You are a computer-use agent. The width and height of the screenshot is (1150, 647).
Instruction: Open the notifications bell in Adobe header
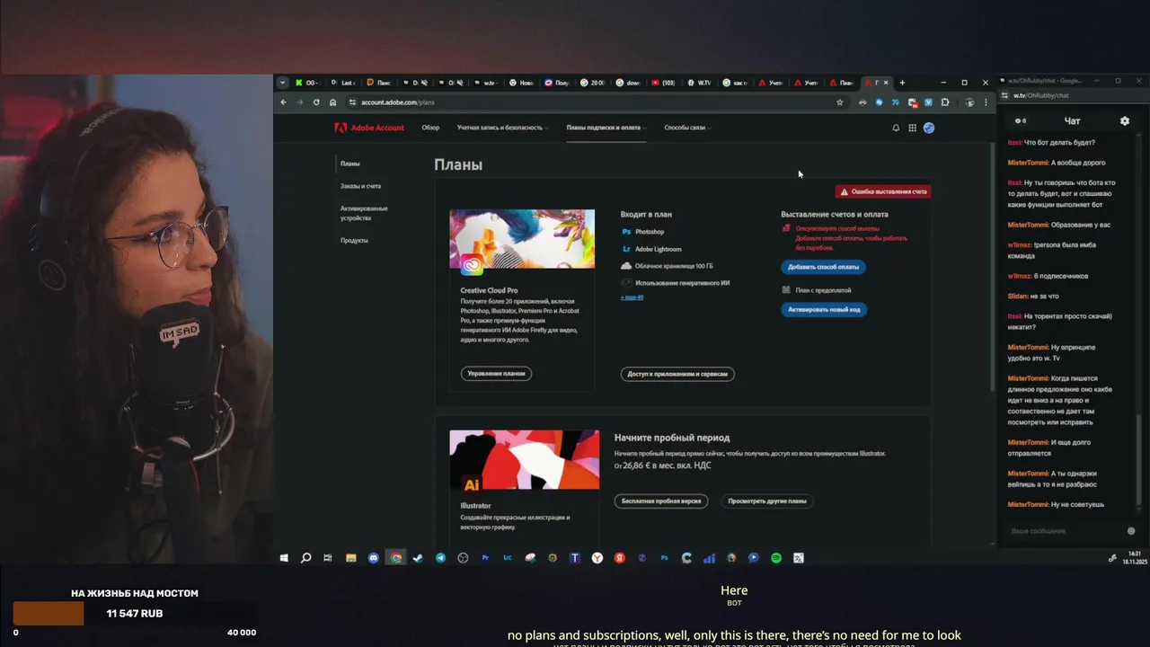click(x=896, y=128)
